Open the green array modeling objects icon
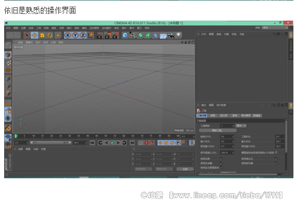296x204 pixels. tap(148, 35)
